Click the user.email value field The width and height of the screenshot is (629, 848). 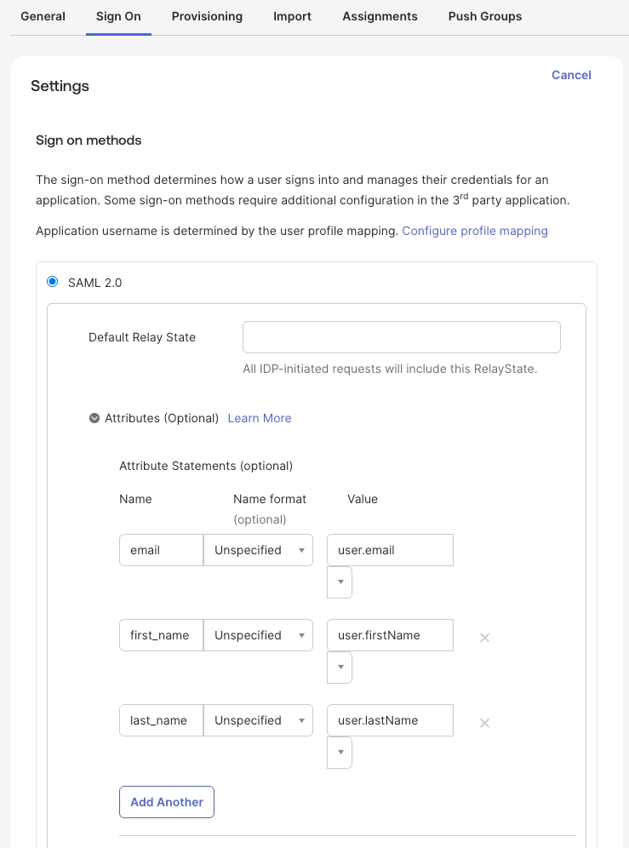[x=390, y=550]
